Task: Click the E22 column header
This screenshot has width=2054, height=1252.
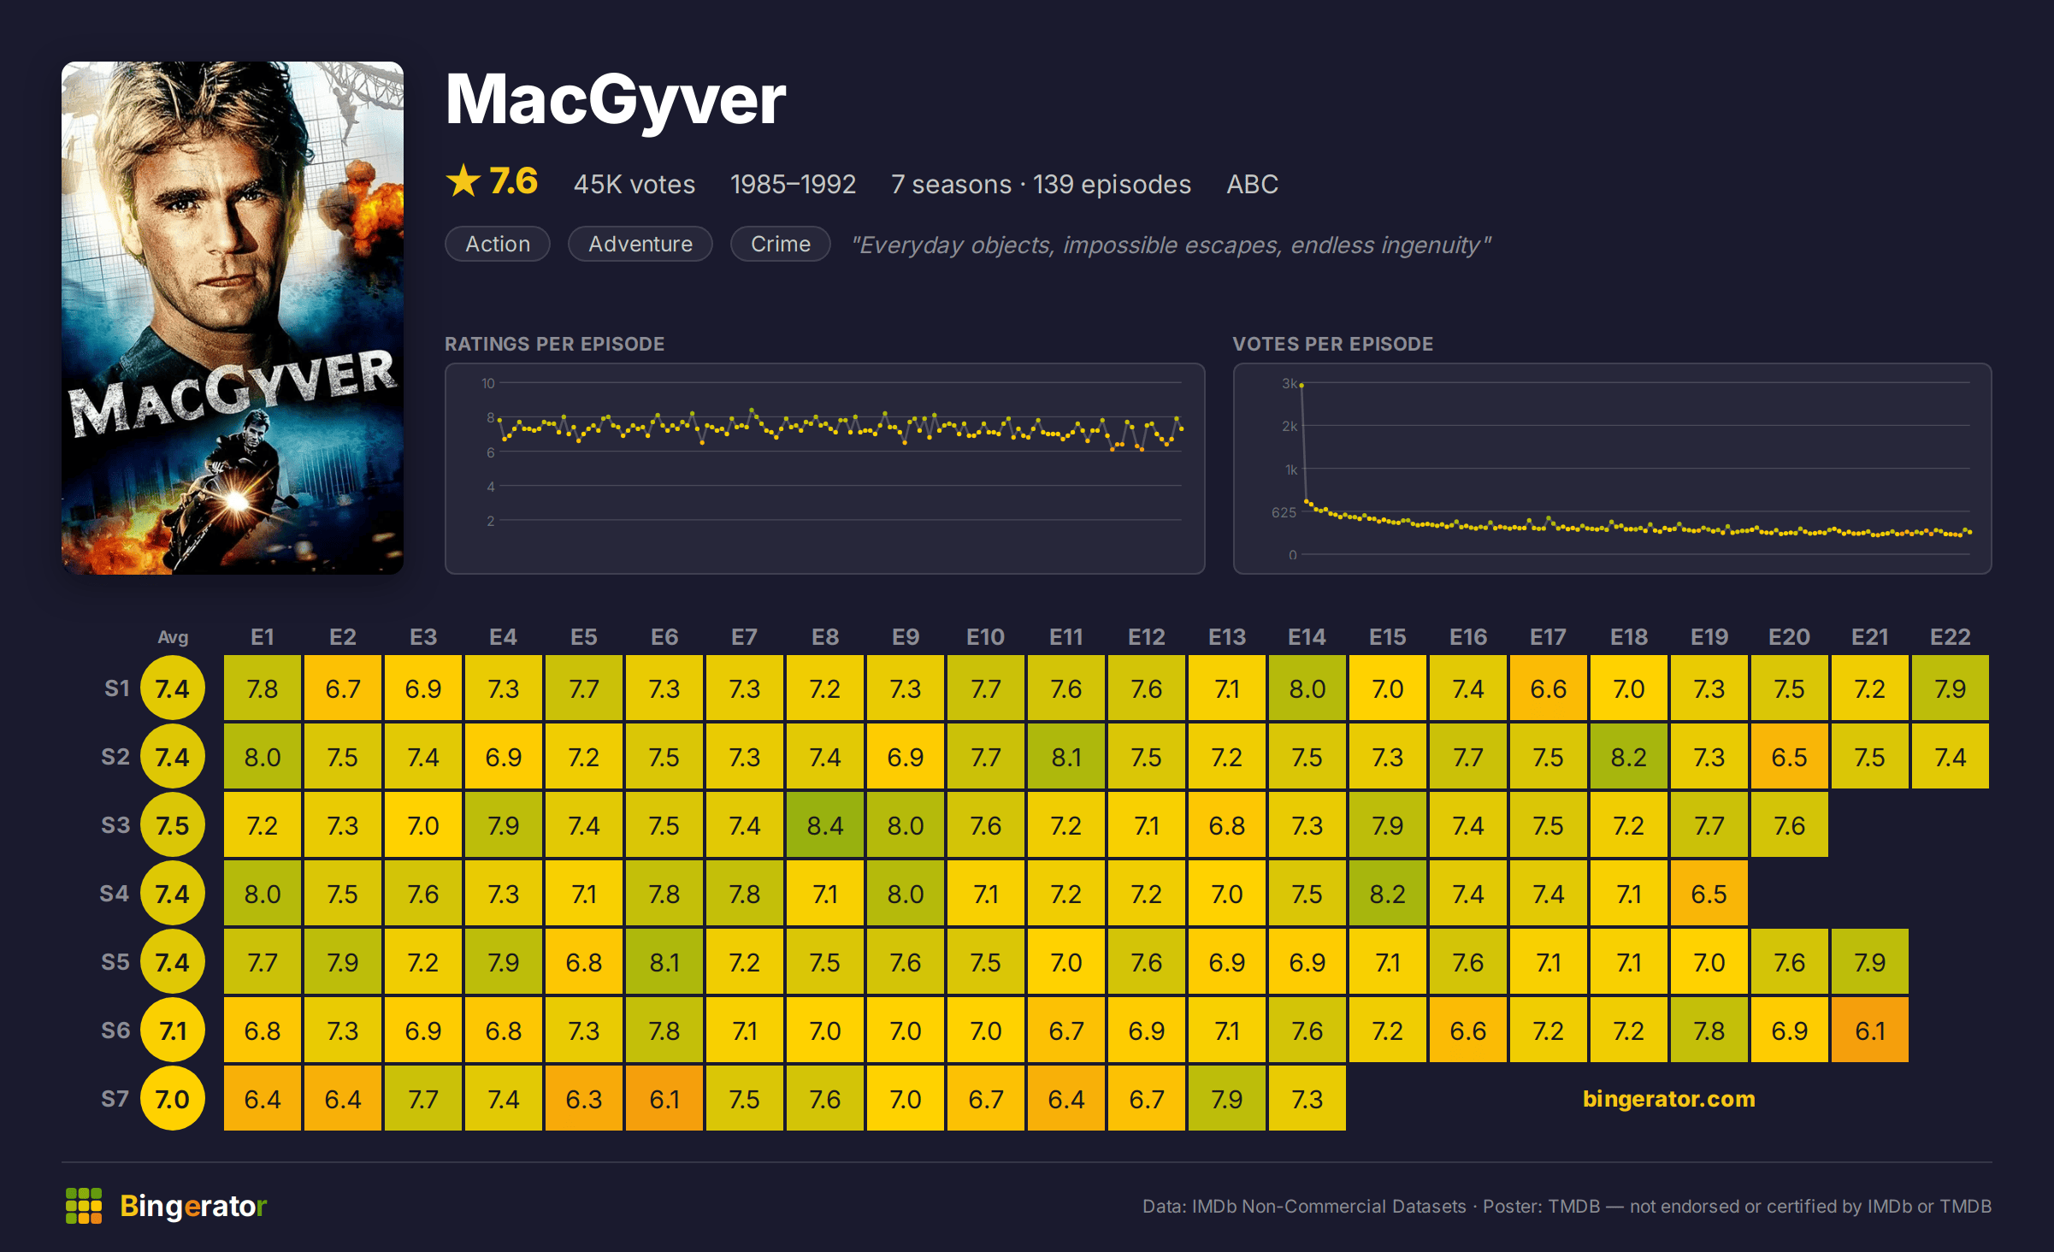Action: tap(1951, 637)
